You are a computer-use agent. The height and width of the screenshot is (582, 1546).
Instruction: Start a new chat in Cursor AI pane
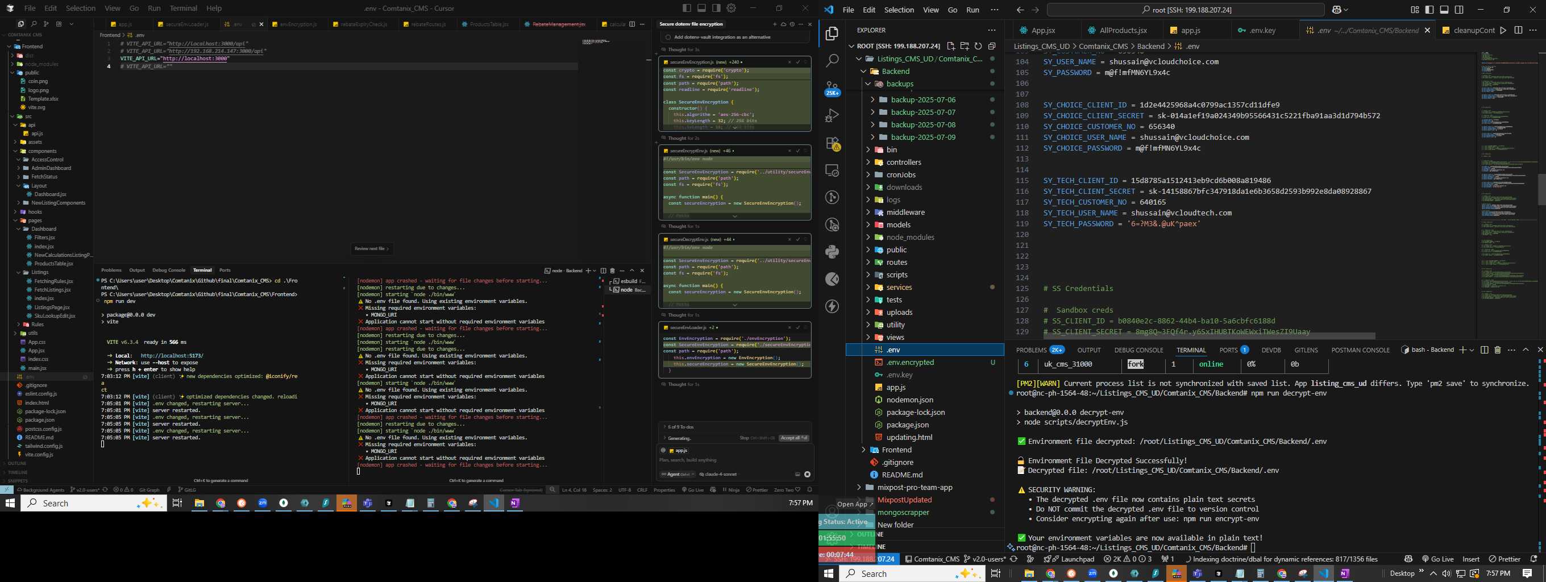click(775, 24)
